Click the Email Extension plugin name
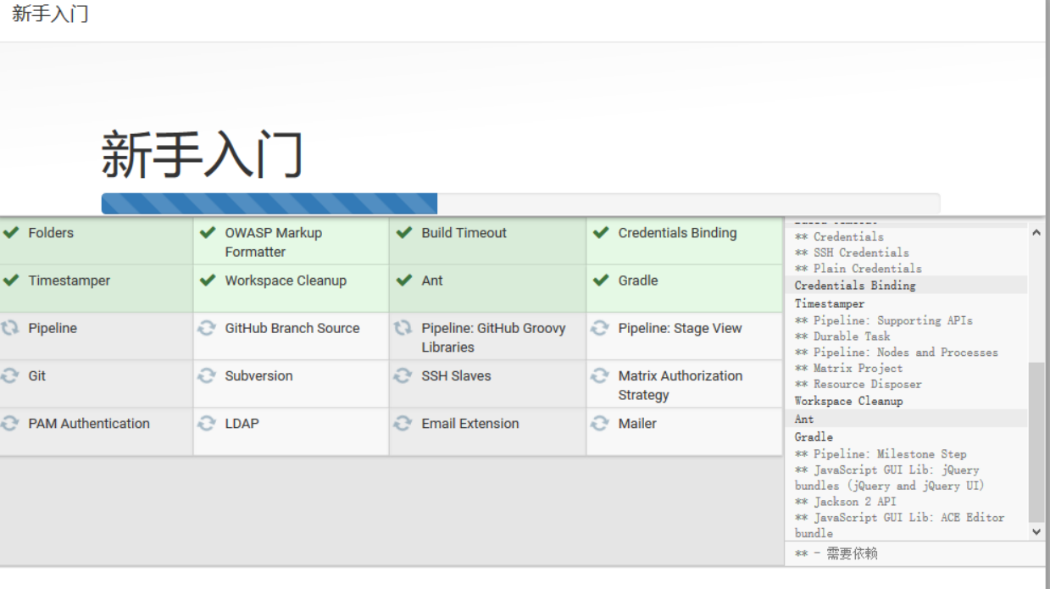 point(470,423)
